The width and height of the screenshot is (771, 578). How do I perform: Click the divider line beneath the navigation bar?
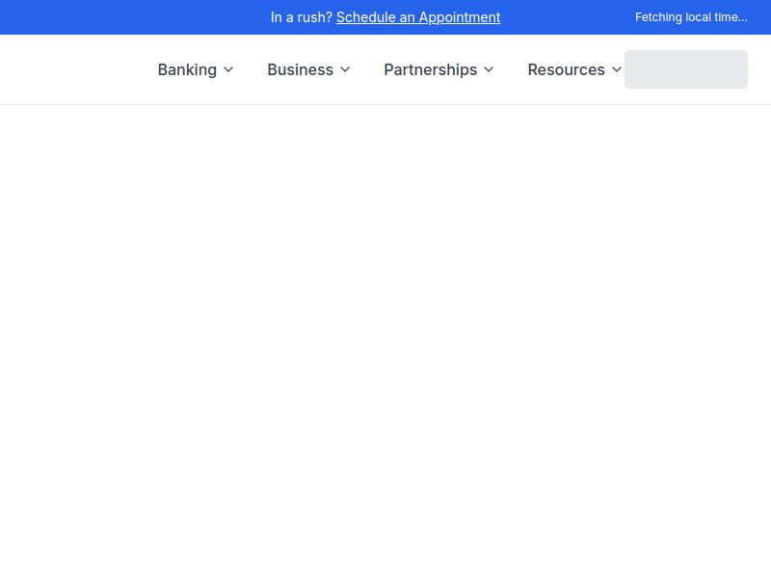pos(385,104)
